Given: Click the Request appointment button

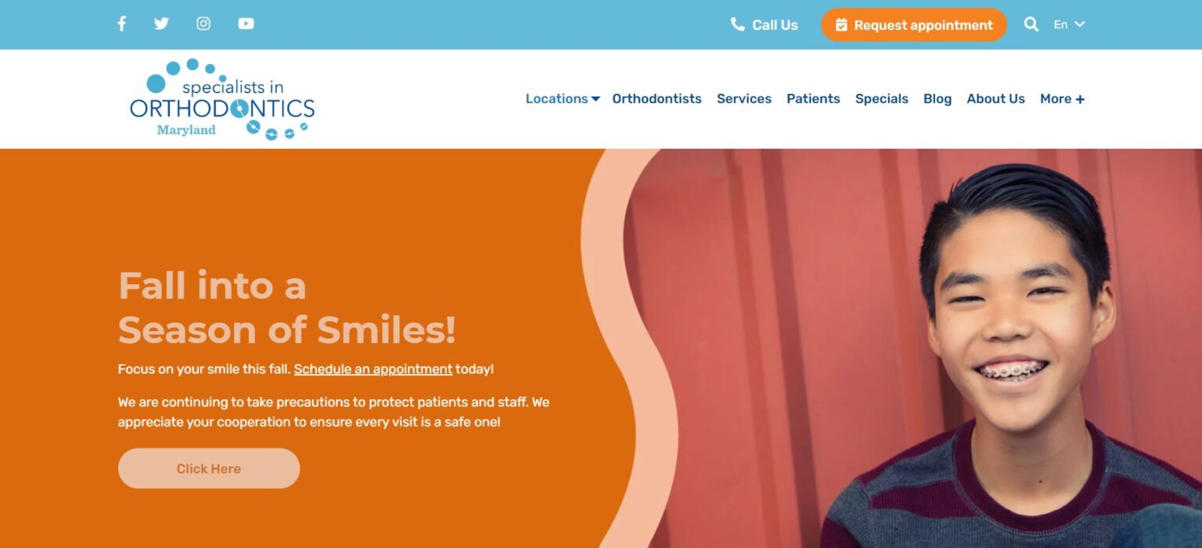Looking at the screenshot, I should click(x=914, y=25).
